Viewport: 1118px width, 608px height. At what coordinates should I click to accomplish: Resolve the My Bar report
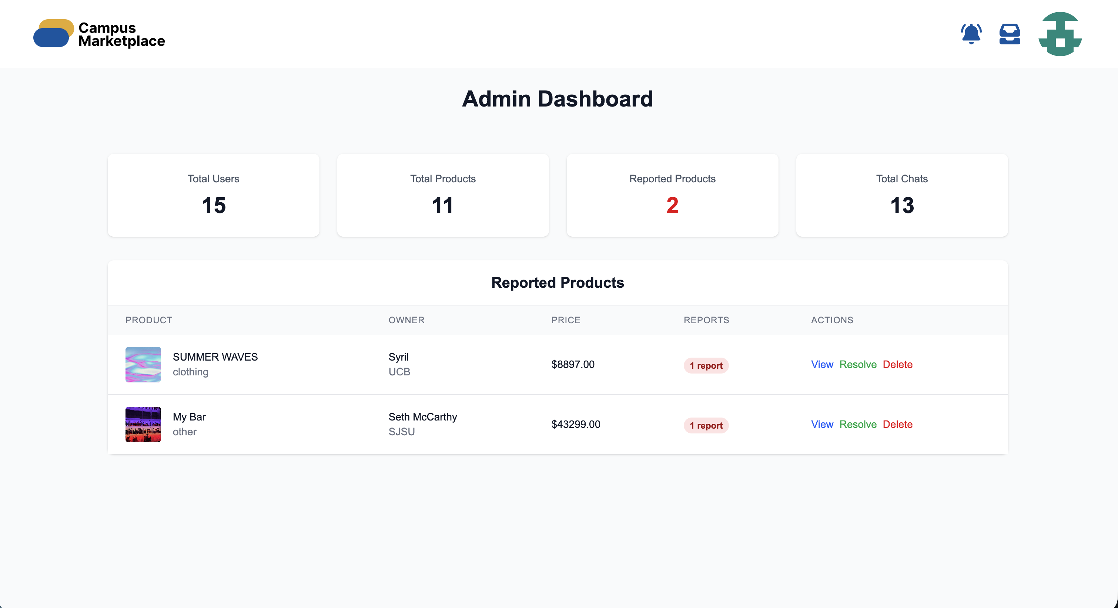click(x=858, y=424)
